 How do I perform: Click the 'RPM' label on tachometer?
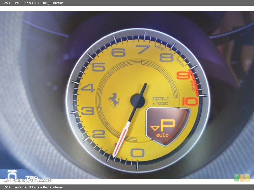tap(161, 99)
